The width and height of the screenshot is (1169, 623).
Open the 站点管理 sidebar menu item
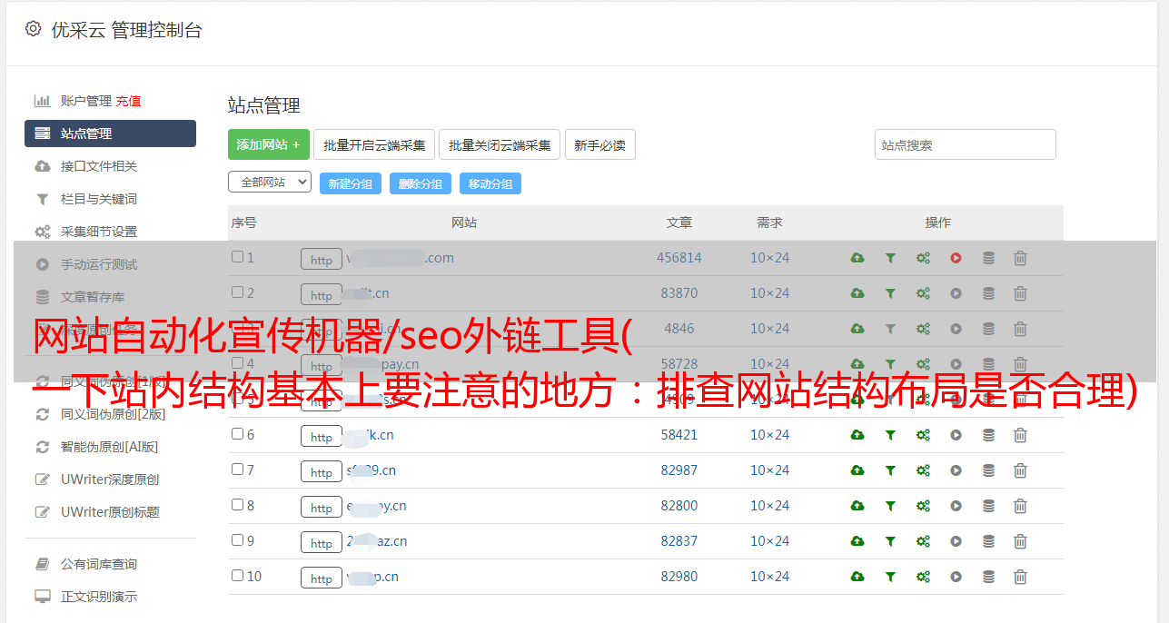[x=110, y=133]
